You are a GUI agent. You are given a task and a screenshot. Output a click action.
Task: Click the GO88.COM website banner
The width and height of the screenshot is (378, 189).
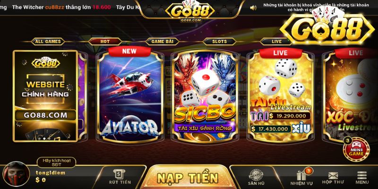(45, 96)
